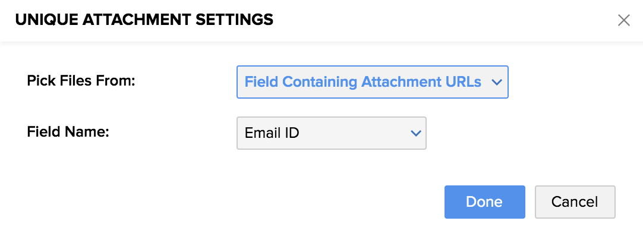Click the Unique Attachment Settings title
Image resolution: width=643 pixels, height=246 pixels.
(x=144, y=20)
